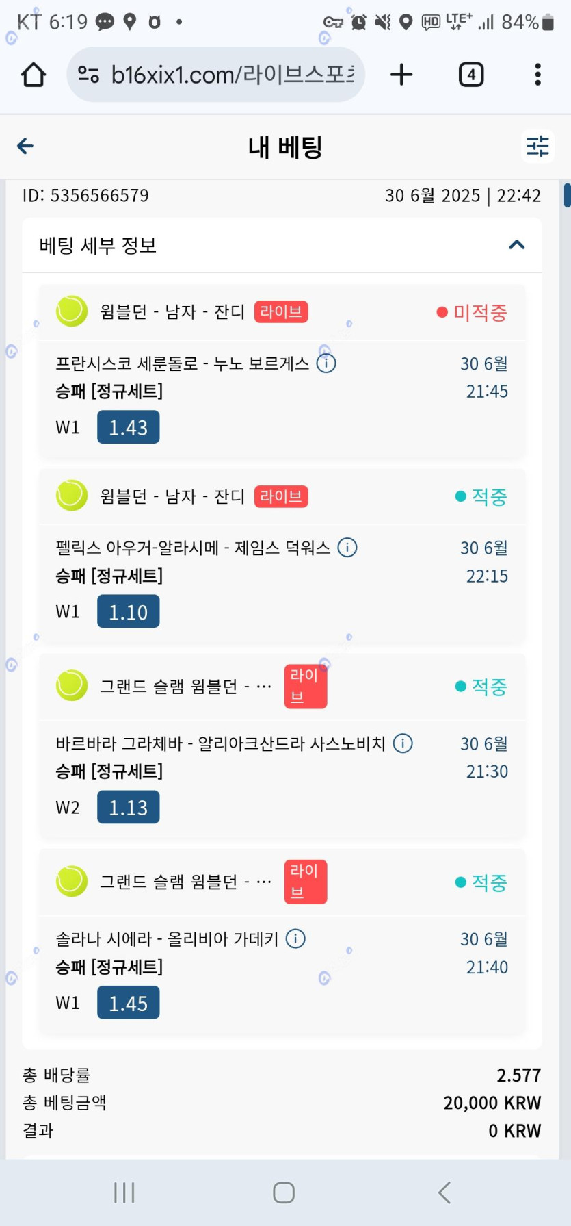571x1226 pixels.
Task: Show info for Krejcikova vs Sasnovich match
Action: click(x=403, y=743)
